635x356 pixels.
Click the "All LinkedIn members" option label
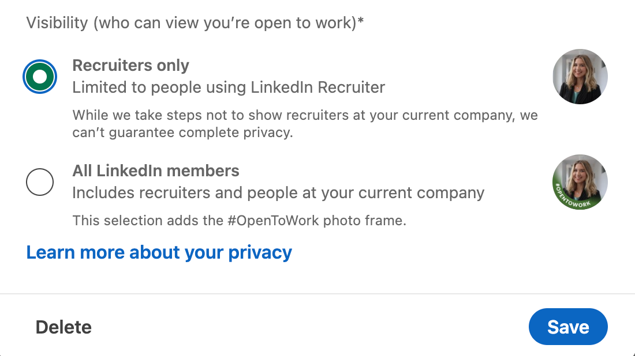(156, 171)
